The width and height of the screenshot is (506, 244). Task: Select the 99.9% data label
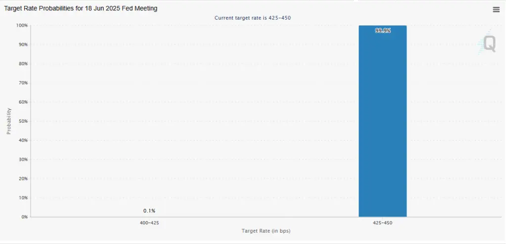pyautogui.click(x=382, y=31)
